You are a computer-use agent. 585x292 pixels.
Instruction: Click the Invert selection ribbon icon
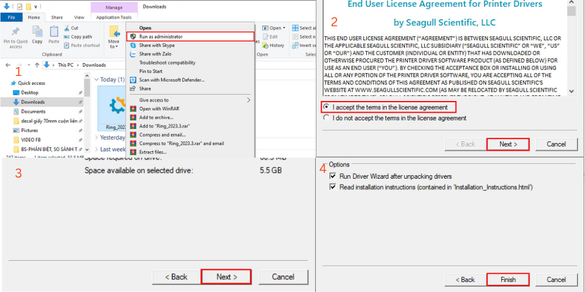295,46
